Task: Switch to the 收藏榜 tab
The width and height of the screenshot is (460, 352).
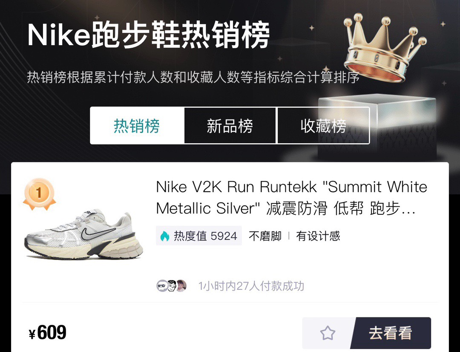Action: pos(323,126)
